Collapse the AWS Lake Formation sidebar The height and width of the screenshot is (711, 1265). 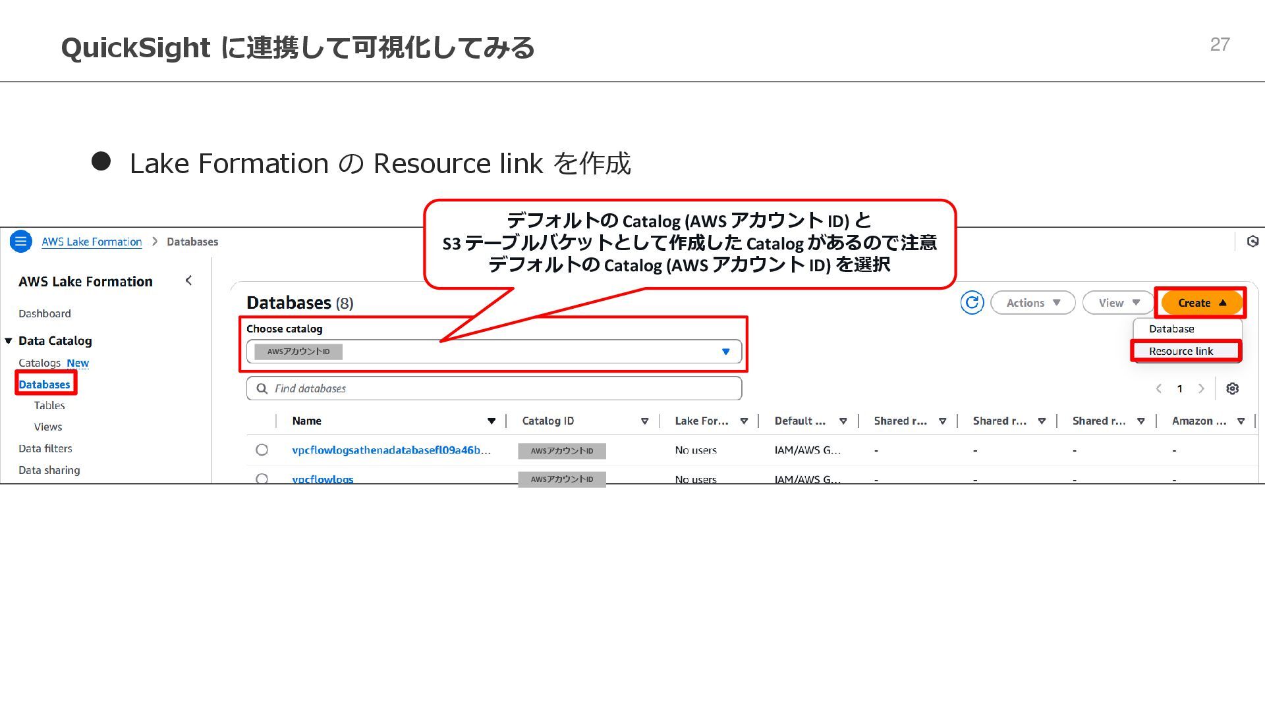[188, 281]
